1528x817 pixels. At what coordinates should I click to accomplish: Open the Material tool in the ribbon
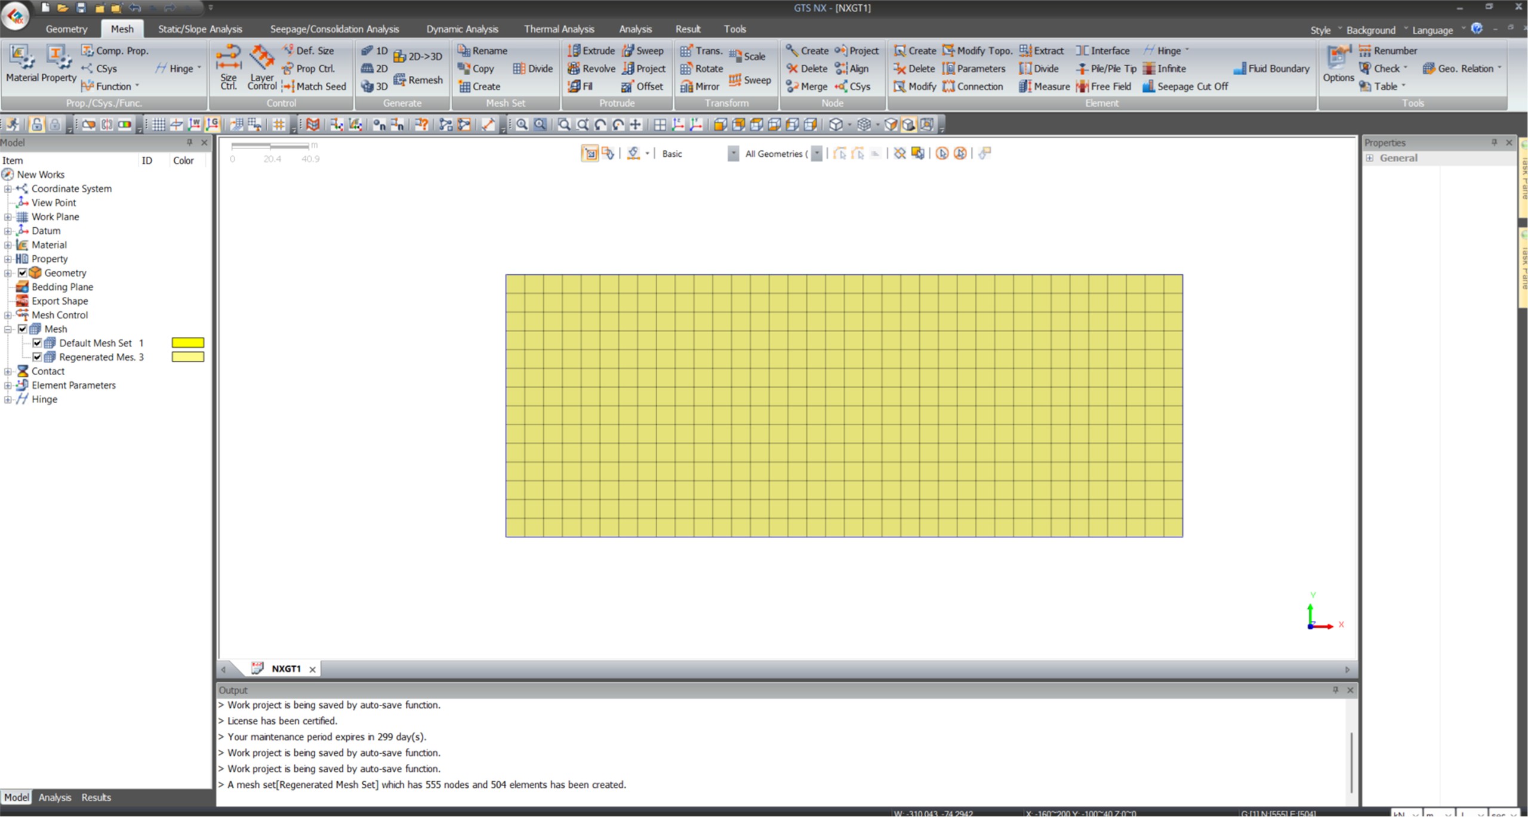click(x=23, y=63)
